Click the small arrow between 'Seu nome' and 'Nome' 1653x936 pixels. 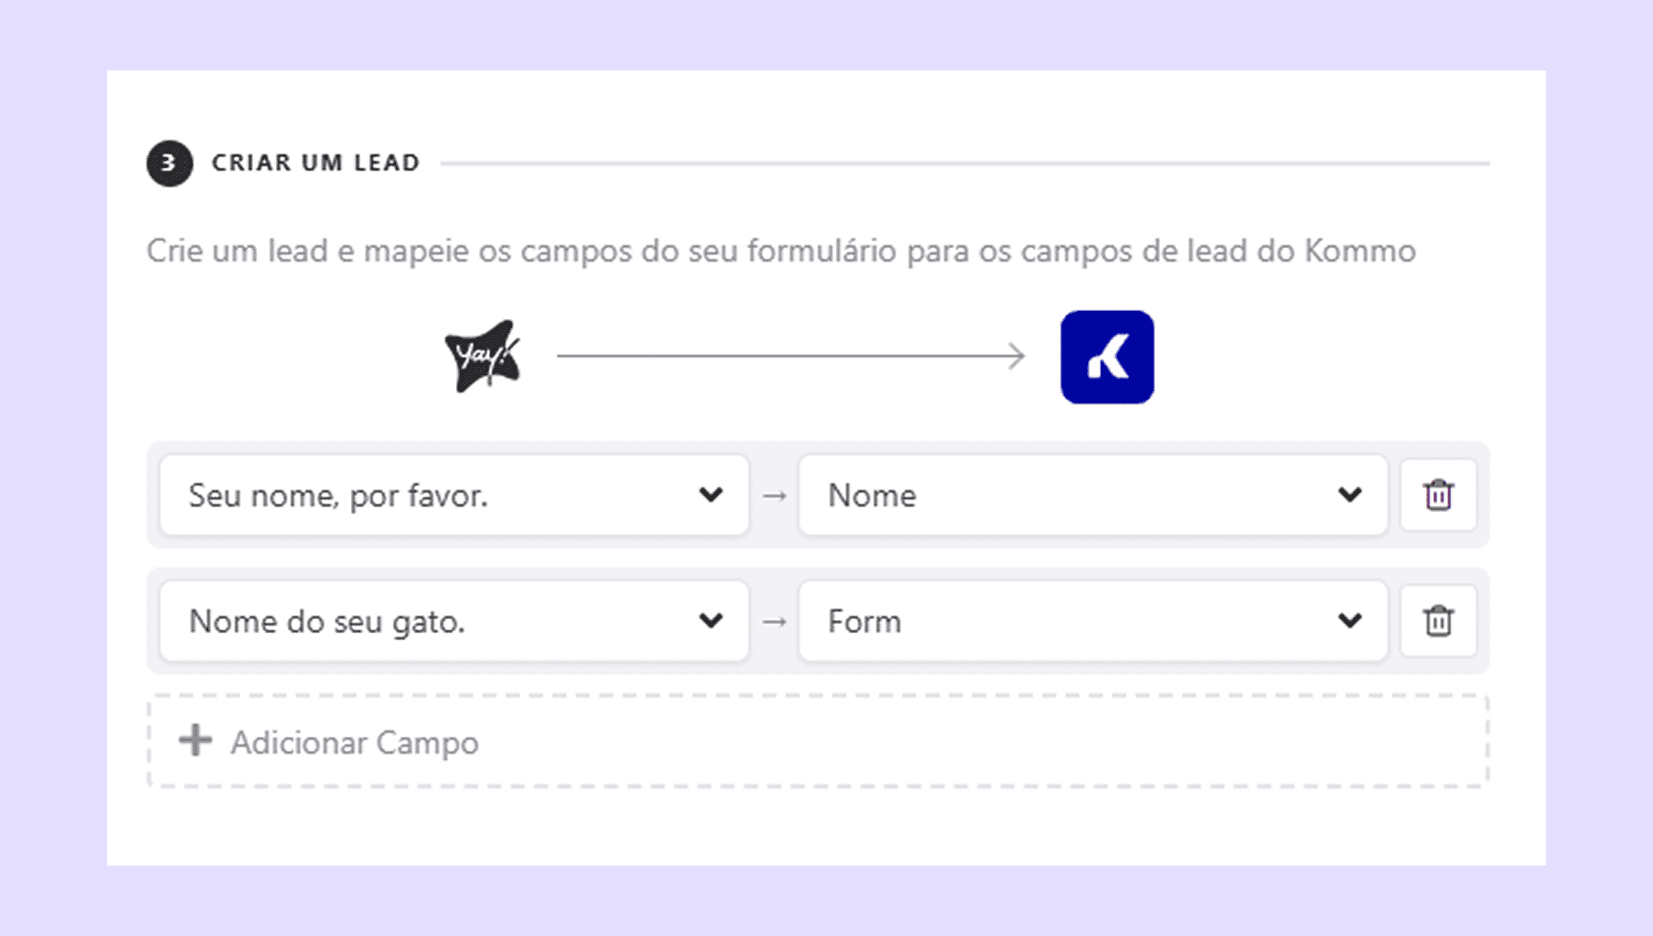pos(774,495)
